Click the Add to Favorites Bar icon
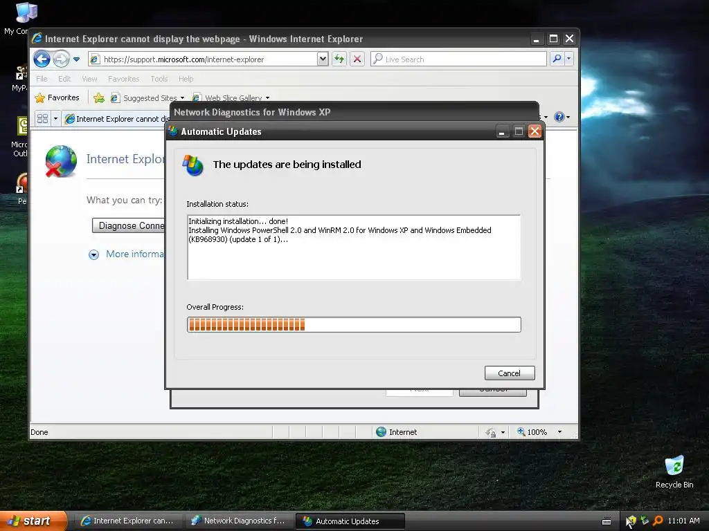 [x=99, y=97]
